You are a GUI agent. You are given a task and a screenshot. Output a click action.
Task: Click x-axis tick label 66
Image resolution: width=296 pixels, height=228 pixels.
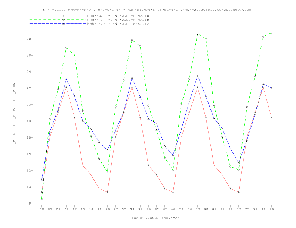tap(222, 209)
